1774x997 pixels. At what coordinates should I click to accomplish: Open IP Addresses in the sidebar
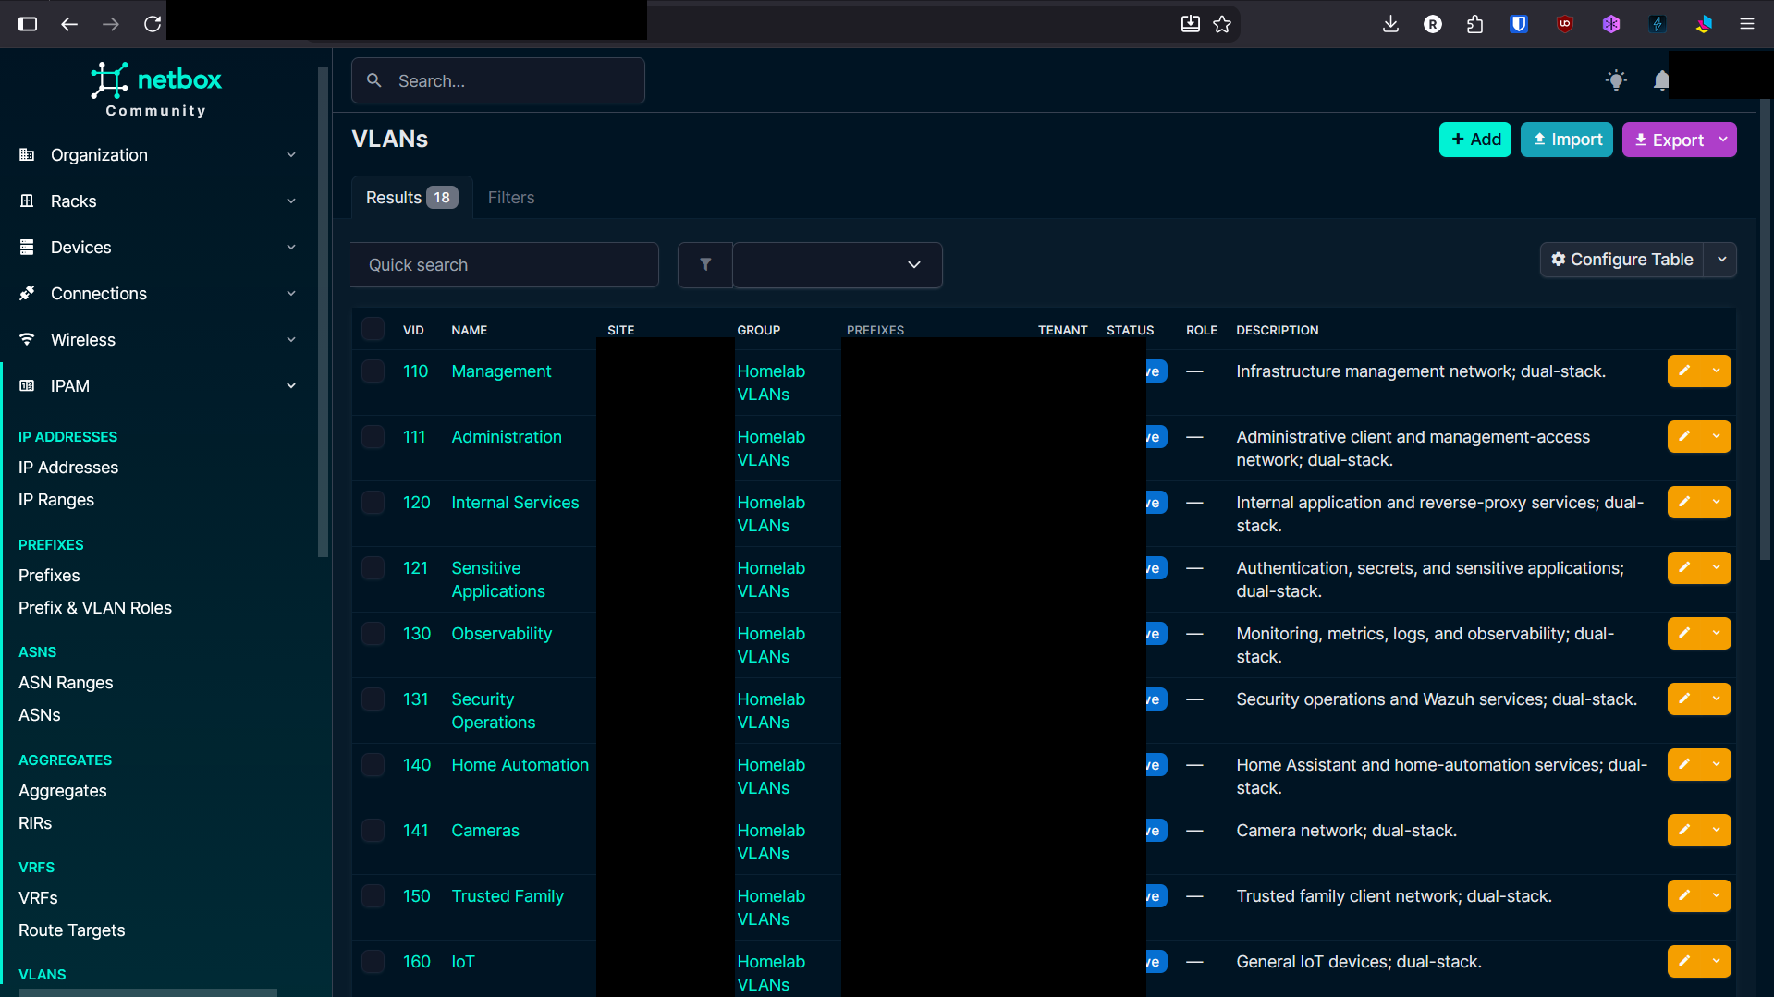click(x=68, y=468)
